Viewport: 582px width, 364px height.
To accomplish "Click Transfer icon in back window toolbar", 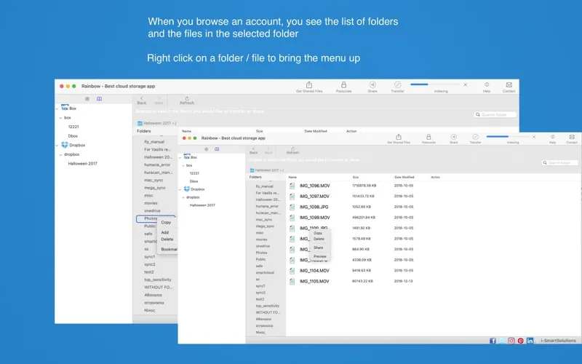I will 397,84.
